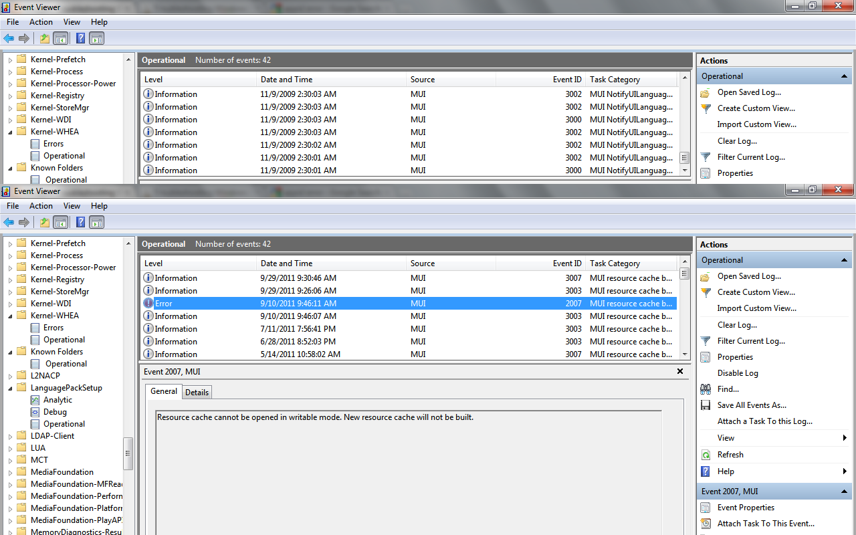Open the Help menu in the upper Event Viewer
This screenshot has width=856, height=535.
coord(99,22)
